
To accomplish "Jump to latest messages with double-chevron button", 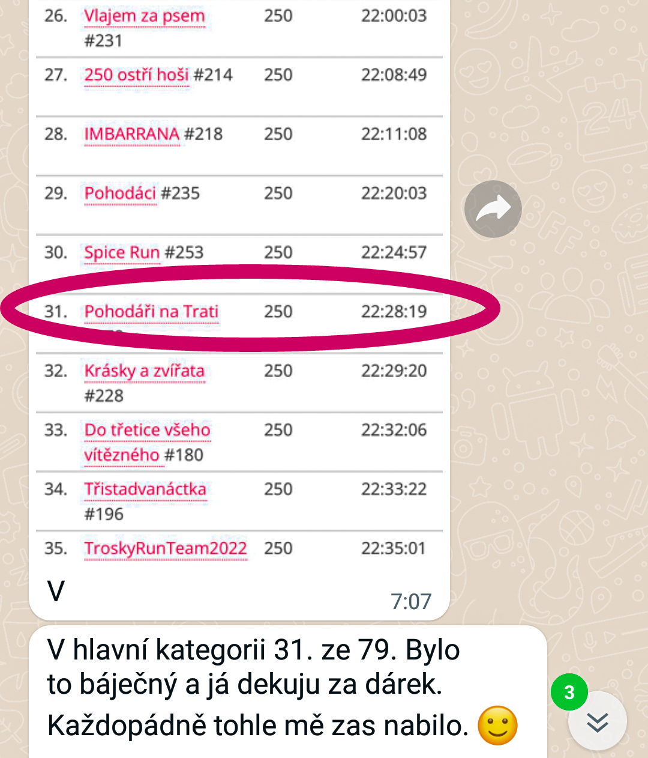I will pos(598,722).
